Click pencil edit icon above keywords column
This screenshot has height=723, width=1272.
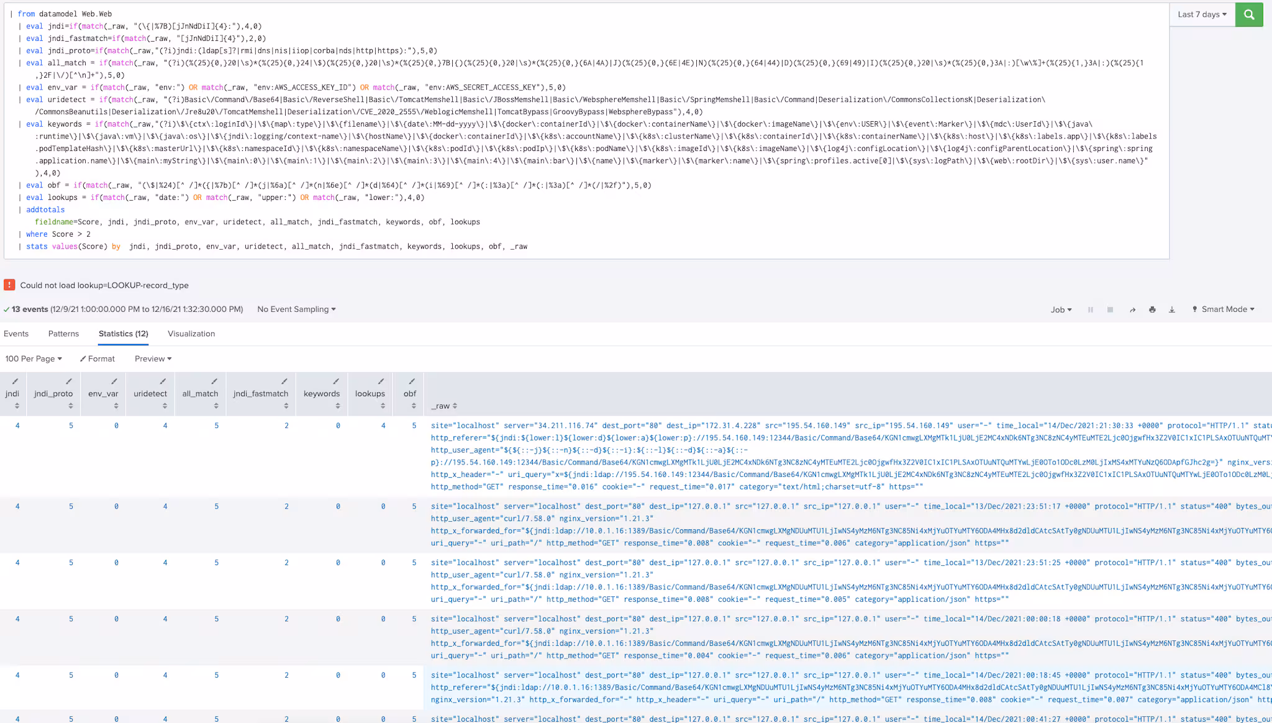click(x=335, y=381)
